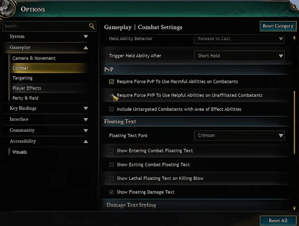Open the Held Ability Behavior dropdown

239,39
